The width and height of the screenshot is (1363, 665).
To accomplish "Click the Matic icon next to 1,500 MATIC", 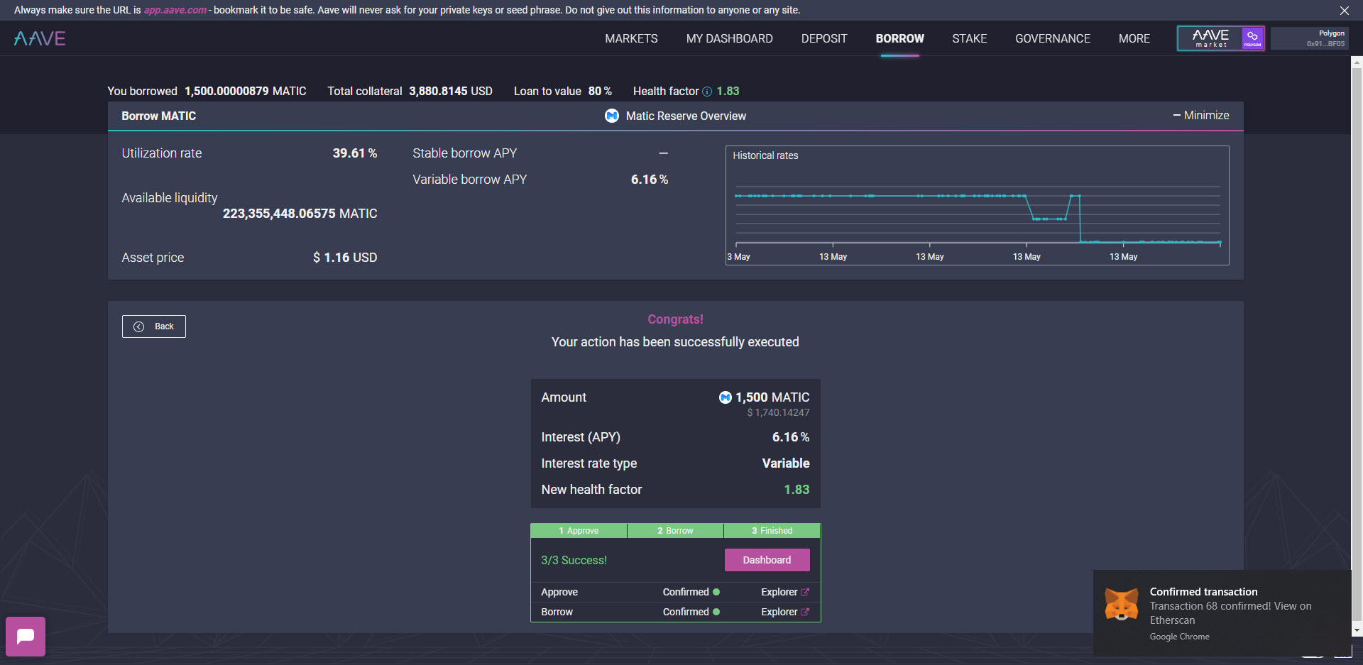I will pyautogui.click(x=725, y=397).
